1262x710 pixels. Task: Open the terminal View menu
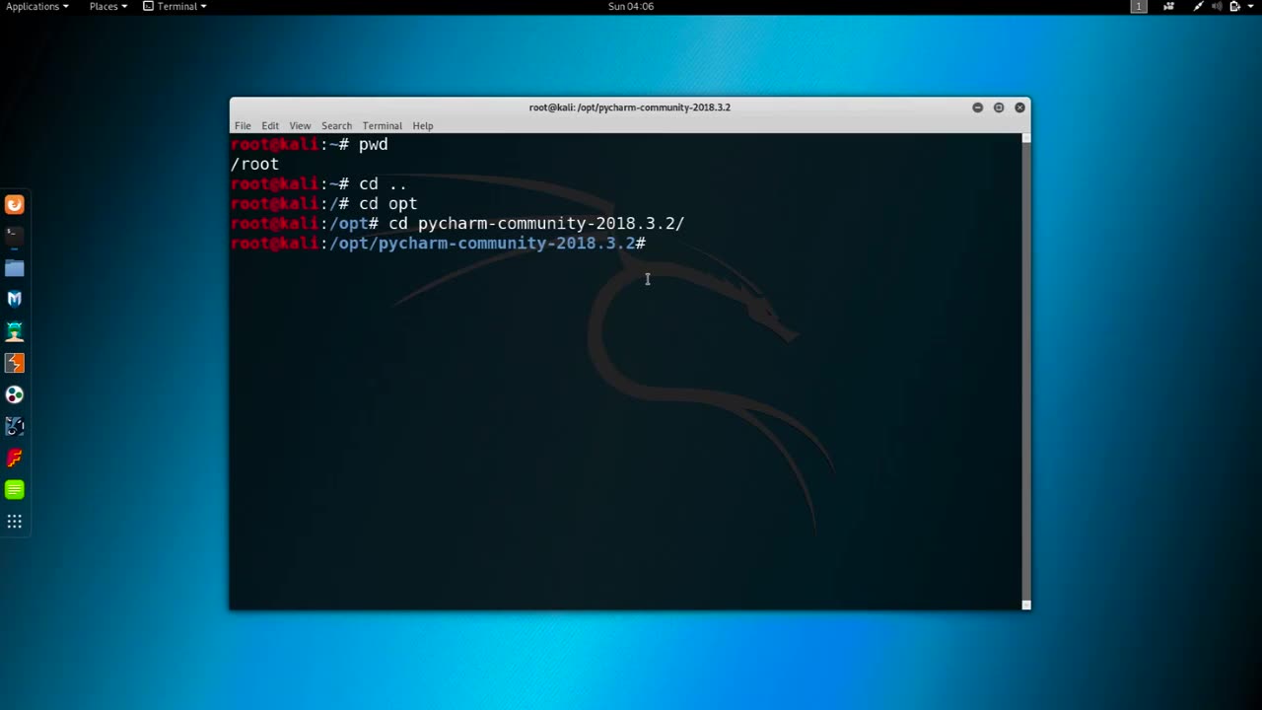[300, 125]
